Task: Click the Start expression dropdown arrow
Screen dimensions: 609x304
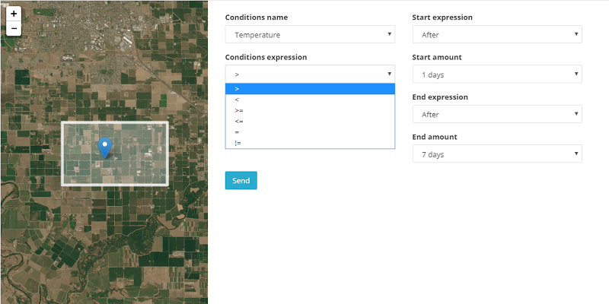Action: point(577,35)
